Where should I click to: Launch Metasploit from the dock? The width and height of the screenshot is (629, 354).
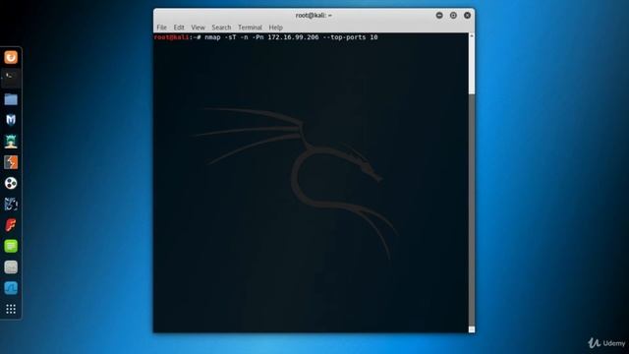(11, 120)
